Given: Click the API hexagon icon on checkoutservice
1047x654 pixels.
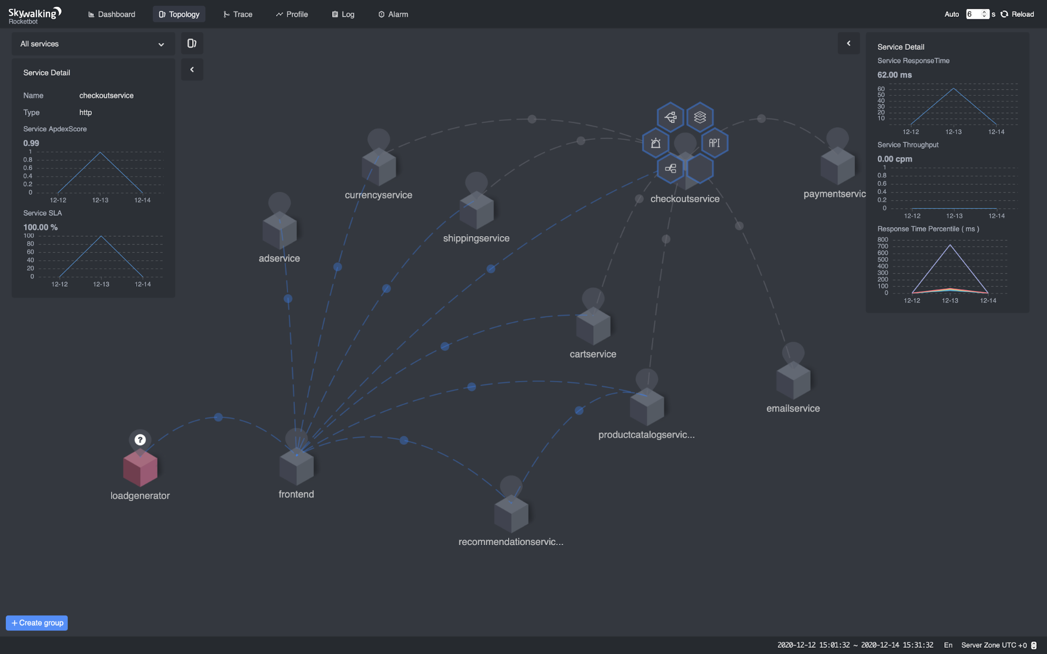Looking at the screenshot, I should pos(714,143).
